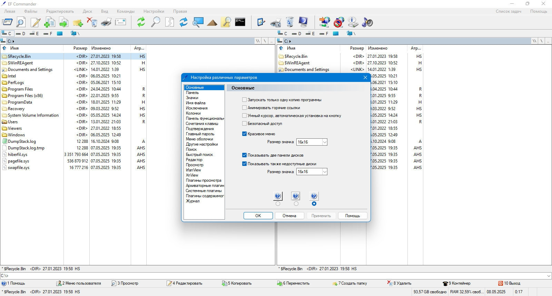Open the 'Настройки' menu

(x=154, y=11)
